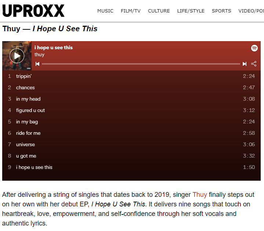This screenshot has width=264, height=231.
Task: Open the Spotify logo icon
Action: point(254,48)
